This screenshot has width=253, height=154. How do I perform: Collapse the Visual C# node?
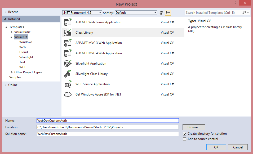tap(11, 37)
